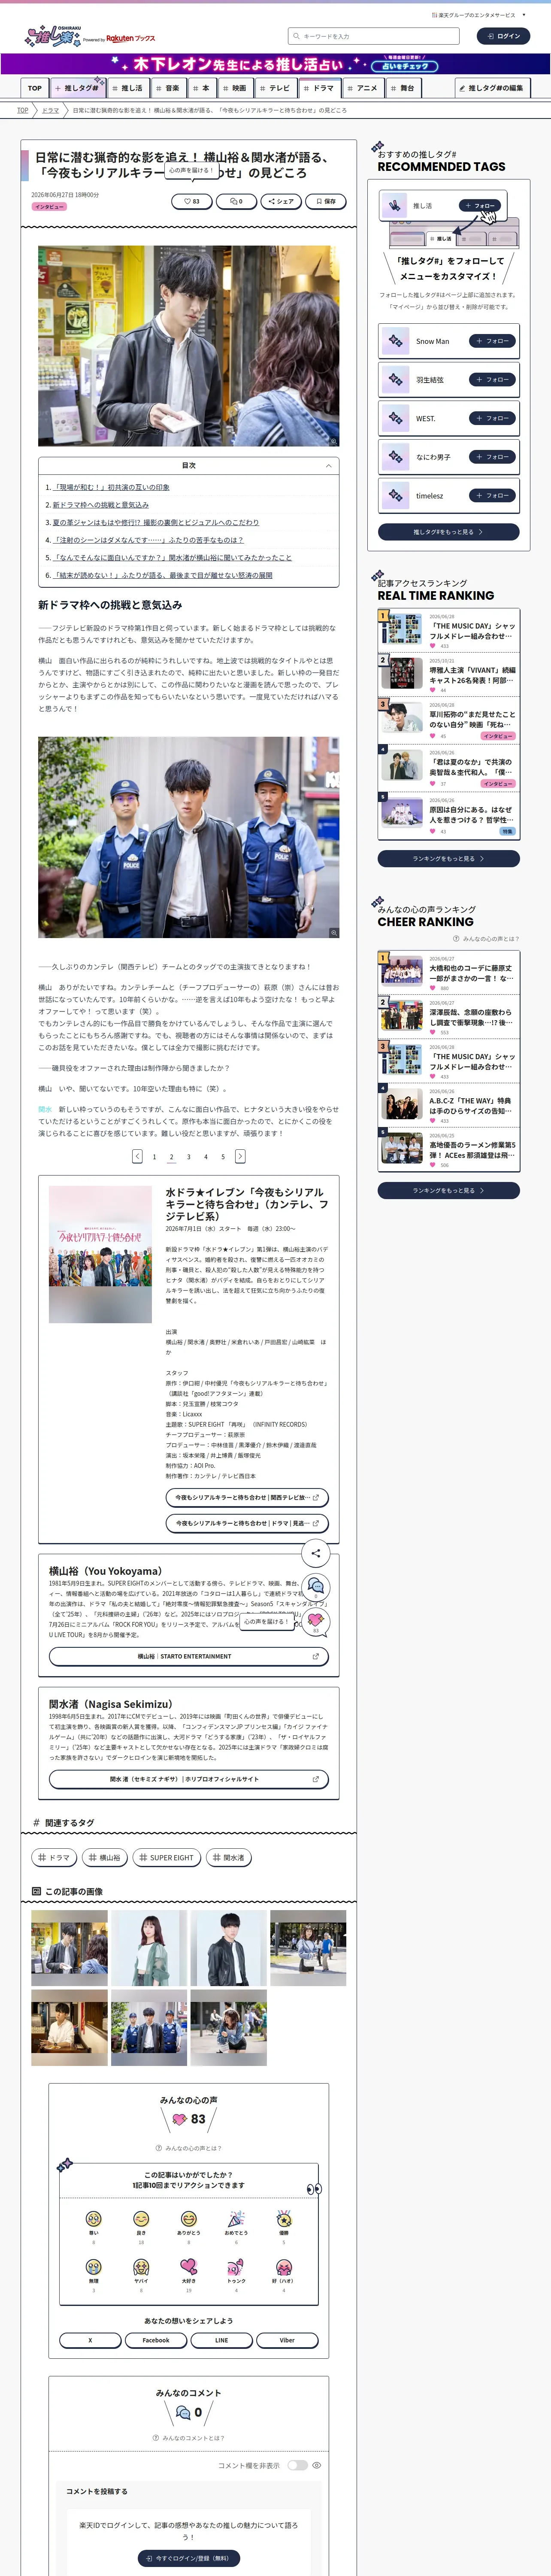
Task: Go to the next page with right chevron
Action: [x=240, y=1156]
